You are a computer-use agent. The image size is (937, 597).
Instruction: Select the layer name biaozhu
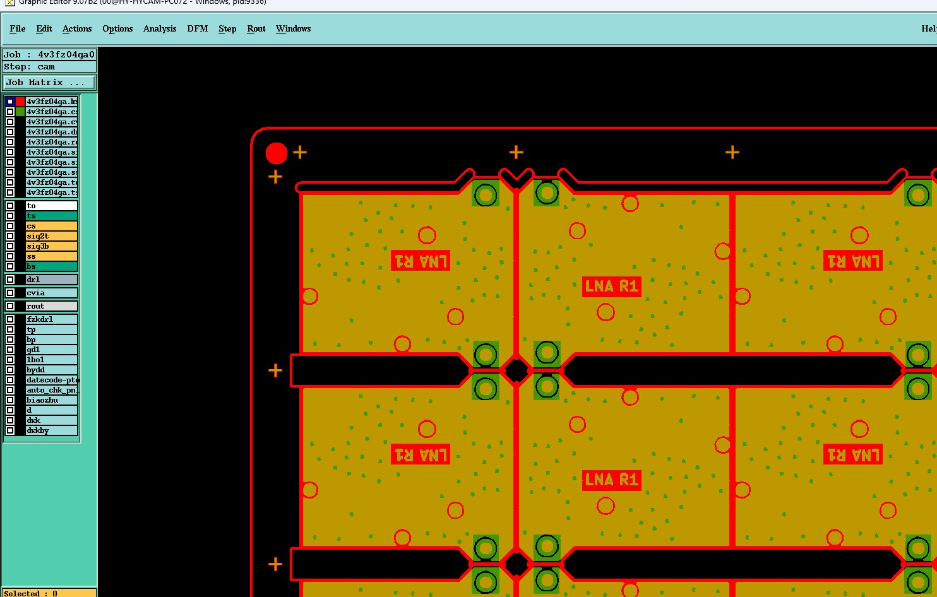tap(52, 400)
